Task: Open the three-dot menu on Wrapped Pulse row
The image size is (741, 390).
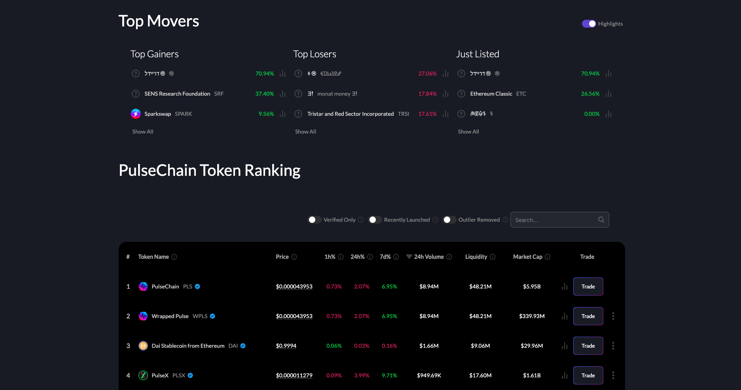Action: tap(613, 316)
